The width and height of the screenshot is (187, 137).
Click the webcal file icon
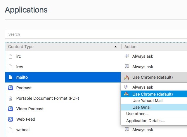point(11,130)
